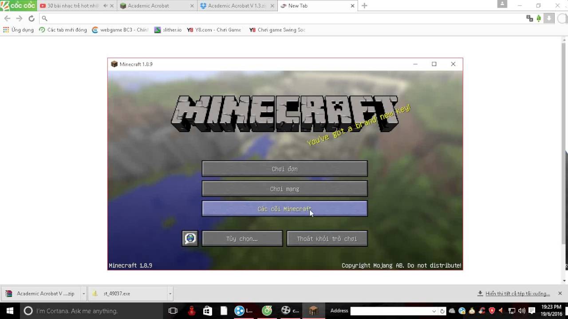Viewport: 568px width, 319px height.
Task: Close the New Tab tab
Action: tap(353, 6)
